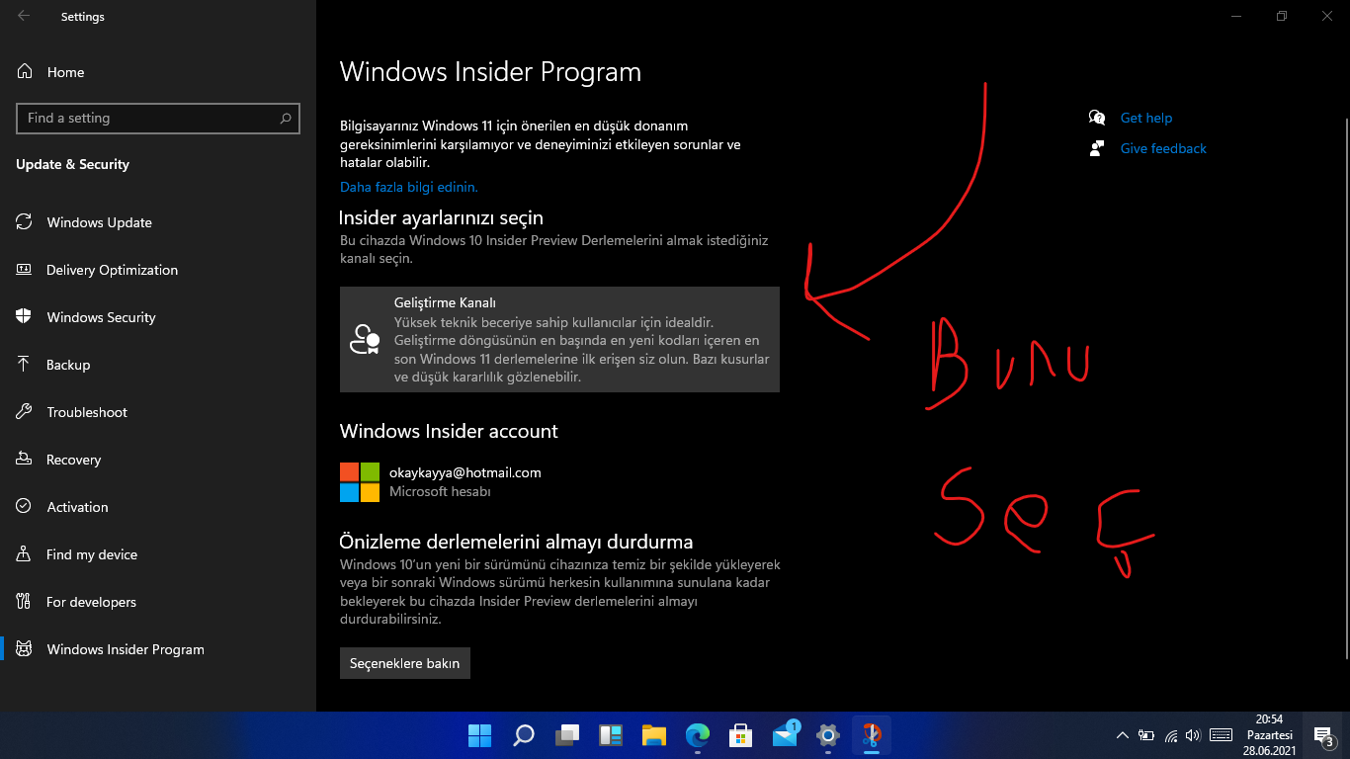Click the volume speaker icon

pos(1193,735)
